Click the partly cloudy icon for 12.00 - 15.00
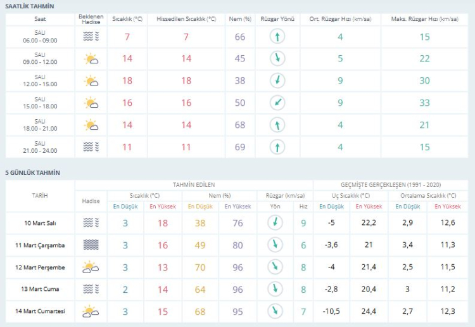Viewport: 475px width, 327px height. click(91, 81)
